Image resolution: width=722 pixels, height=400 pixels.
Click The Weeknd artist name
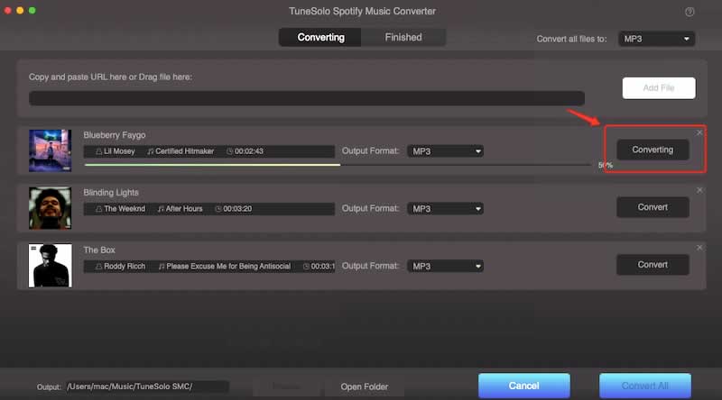[x=125, y=209]
